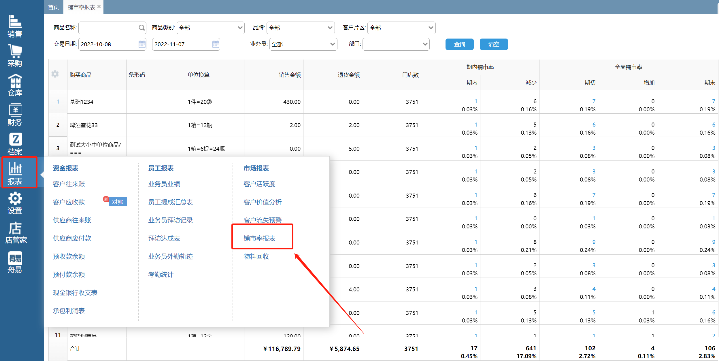Open 铺市率报表 in the 市场报表 menu
Image resolution: width=719 pixels, height=361 pixels.
[259, 238]
